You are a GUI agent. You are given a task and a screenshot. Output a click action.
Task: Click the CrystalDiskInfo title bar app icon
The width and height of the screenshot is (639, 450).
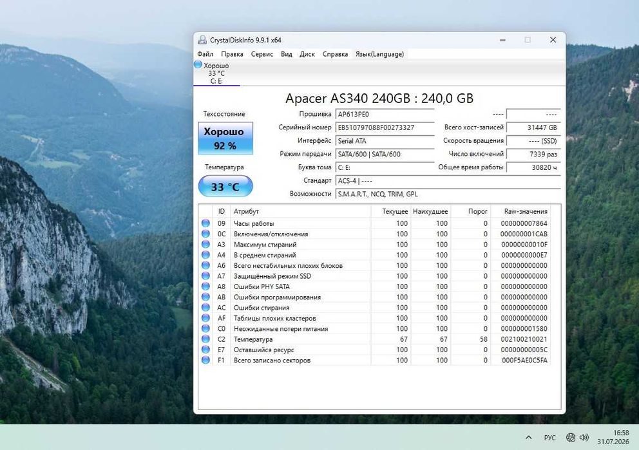tap(202, 40)
